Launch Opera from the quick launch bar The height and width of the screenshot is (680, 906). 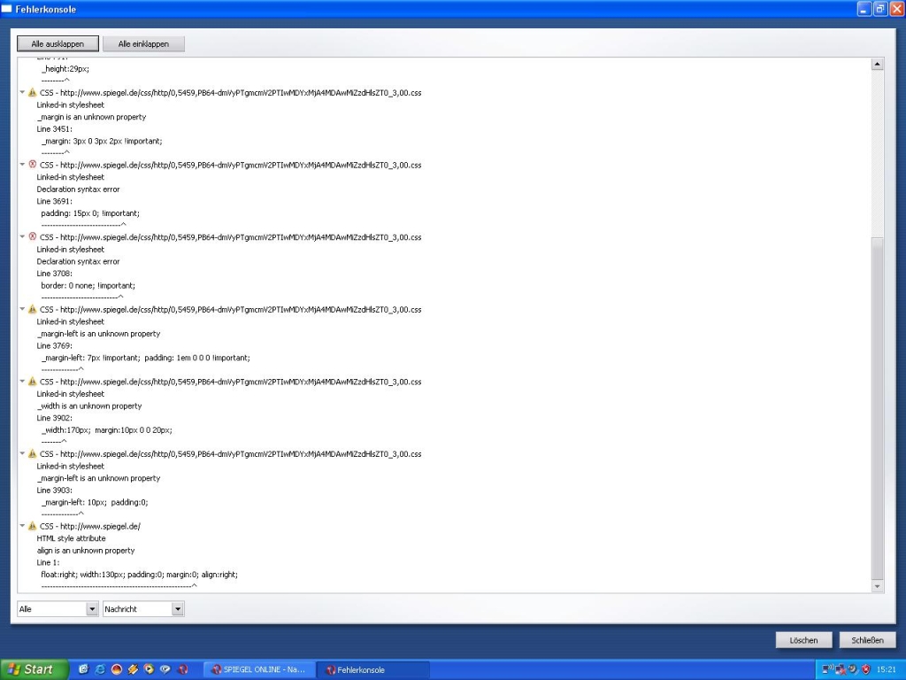coord(182,669)
